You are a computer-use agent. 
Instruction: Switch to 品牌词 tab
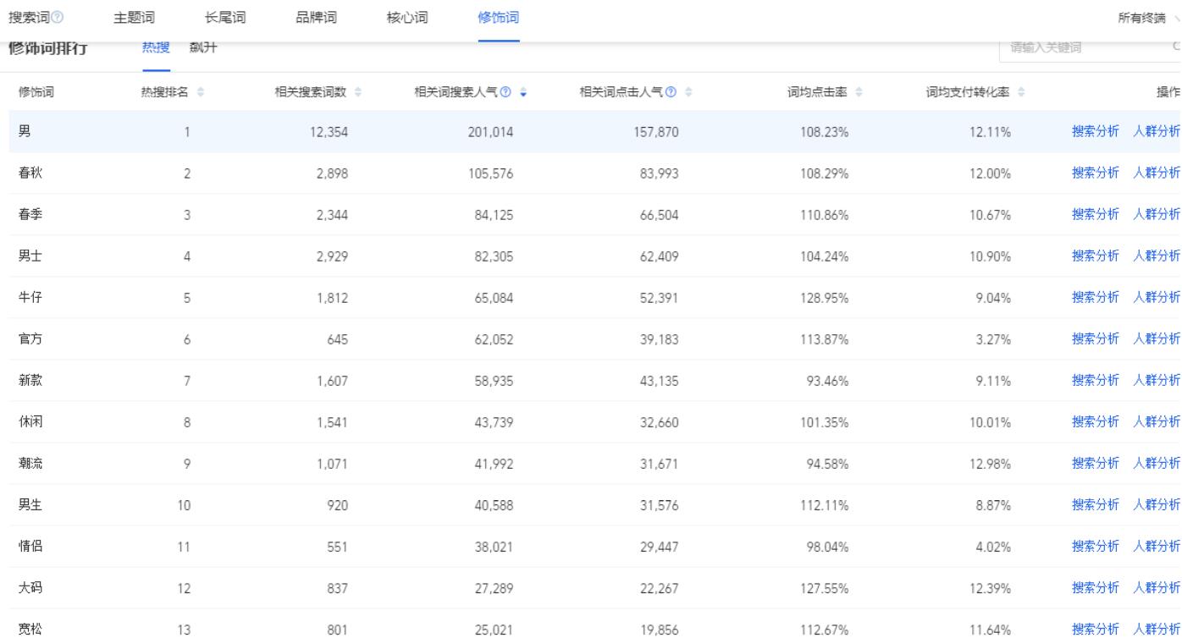(x=317, y=19)
